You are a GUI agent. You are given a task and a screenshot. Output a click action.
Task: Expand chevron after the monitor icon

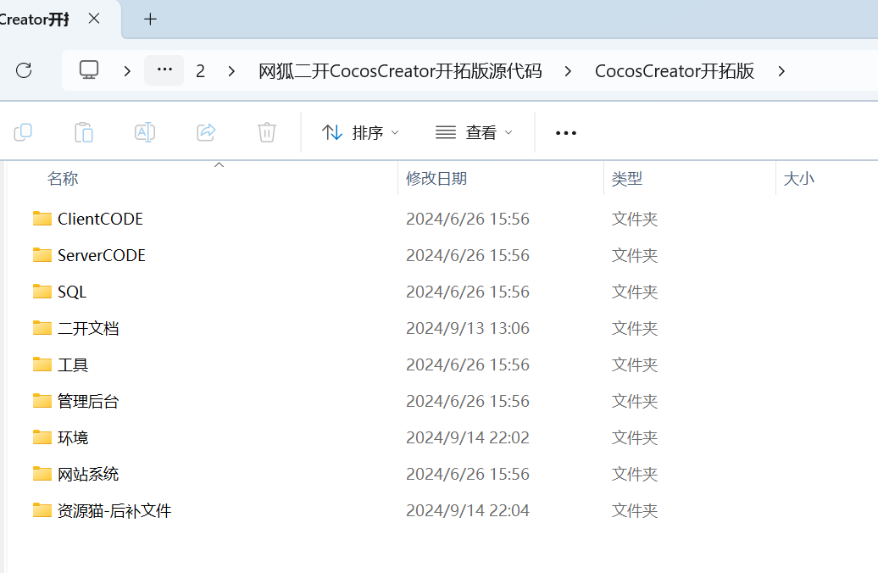point(127,71)
